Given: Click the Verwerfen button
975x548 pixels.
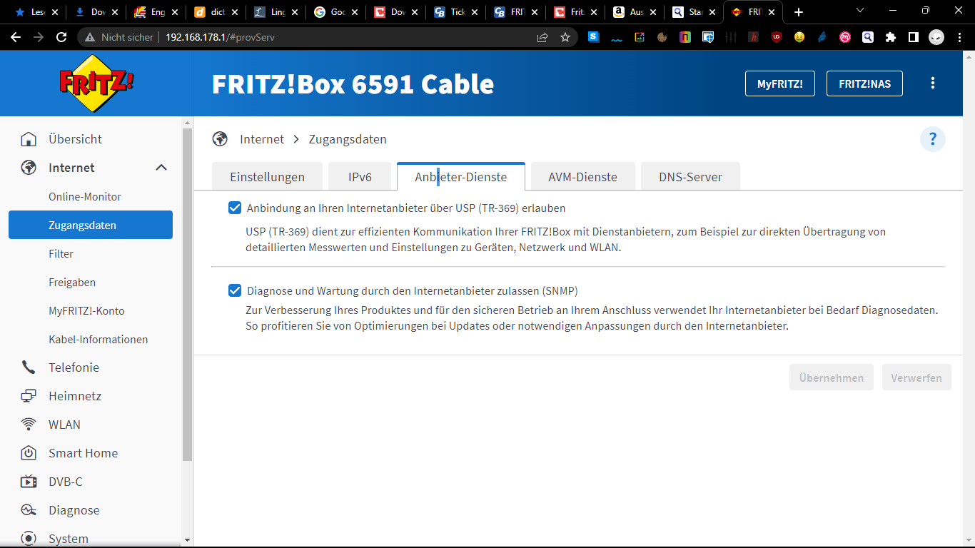Looking at the screenshot, I should [916, 377].
